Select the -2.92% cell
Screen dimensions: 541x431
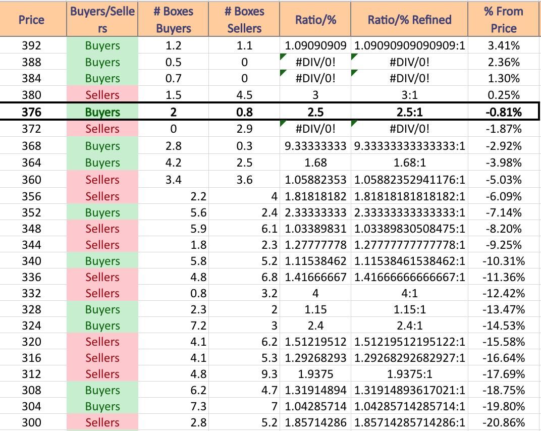click(x=503, y=146)
